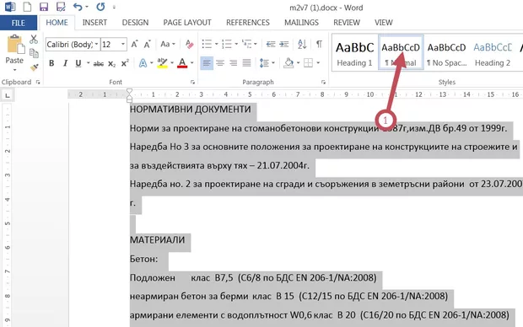Copy selection with the Copy icon

pyautogui.click(x=34, y=53)
